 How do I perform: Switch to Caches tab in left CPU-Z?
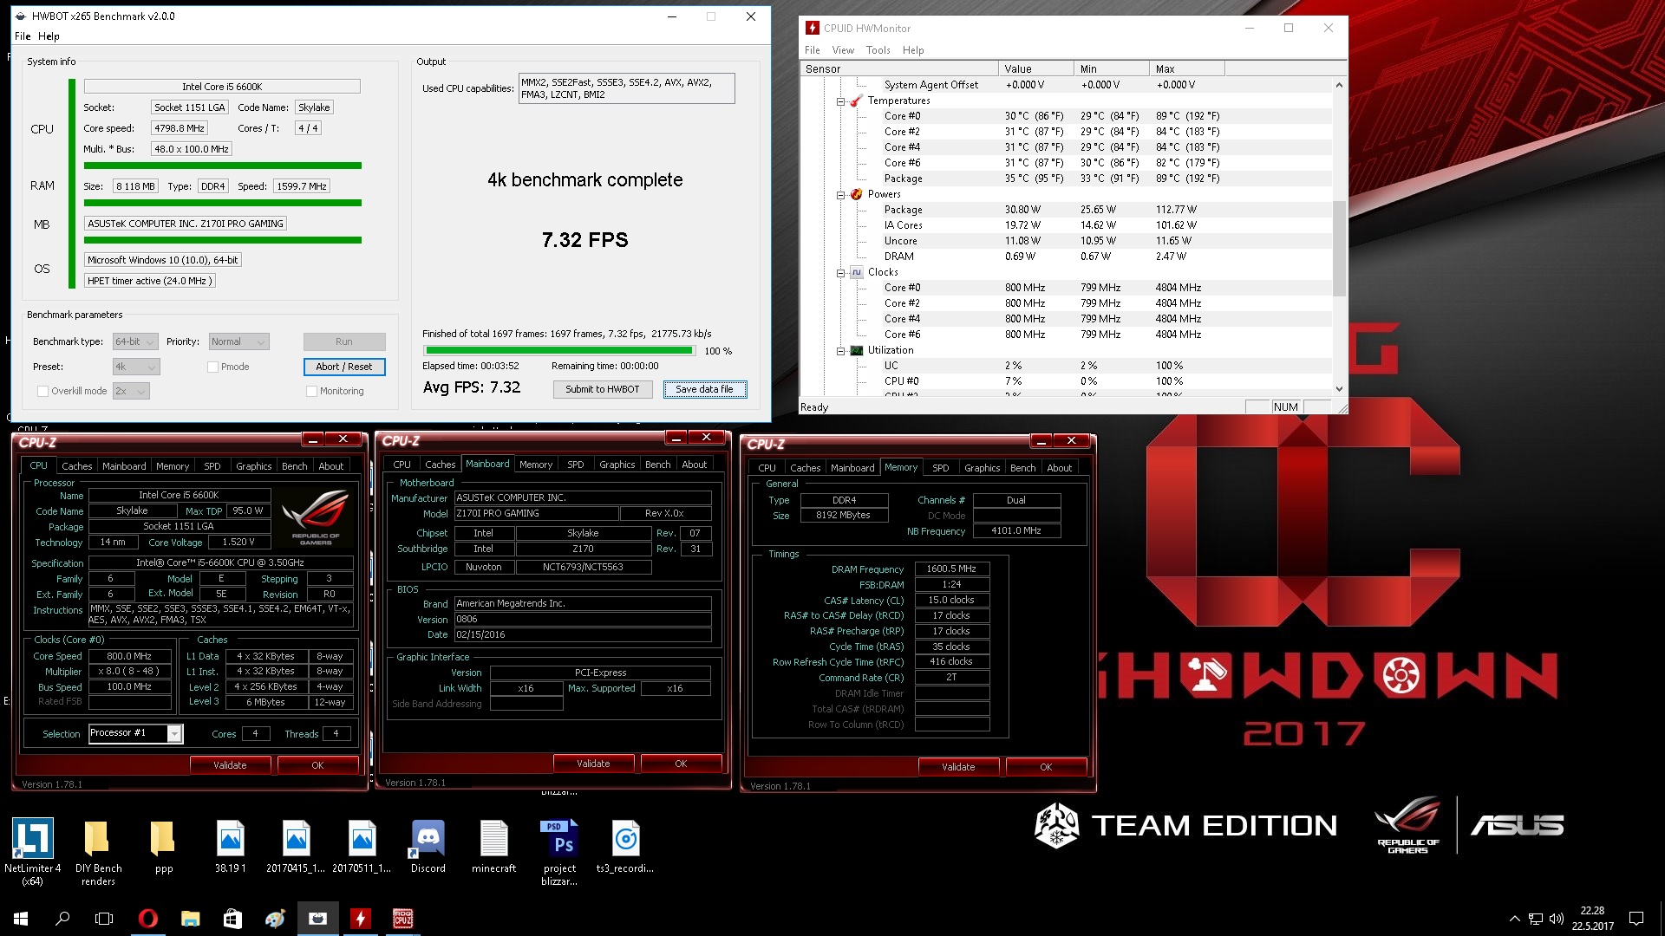tap(76, 466)
